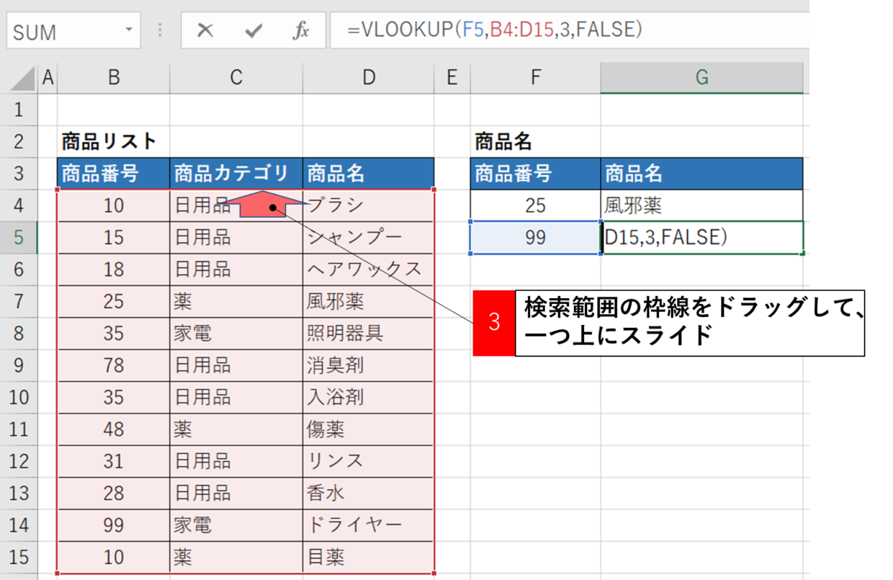This screenshot has height=580, width=893.
Task: Select cell with ブラシ
Action: (x=369, y=205)
